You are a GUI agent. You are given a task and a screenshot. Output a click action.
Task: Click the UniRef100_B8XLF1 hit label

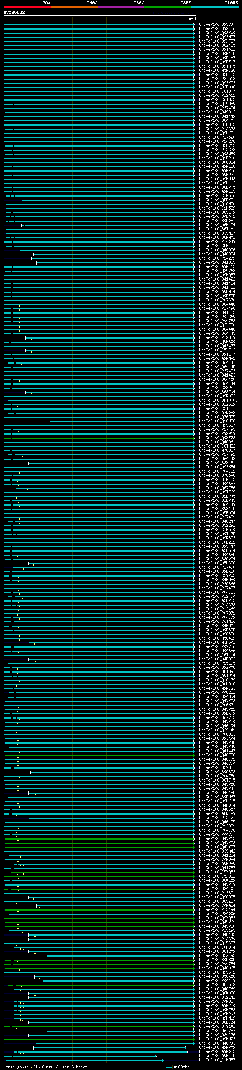tap(217, 463)
